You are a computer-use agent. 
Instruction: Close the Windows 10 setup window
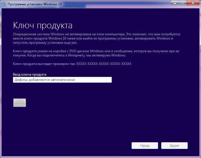[193, 3]
